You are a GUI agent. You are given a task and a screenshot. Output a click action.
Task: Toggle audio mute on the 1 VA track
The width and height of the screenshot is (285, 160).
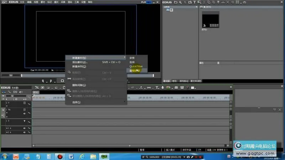(25, 114)
